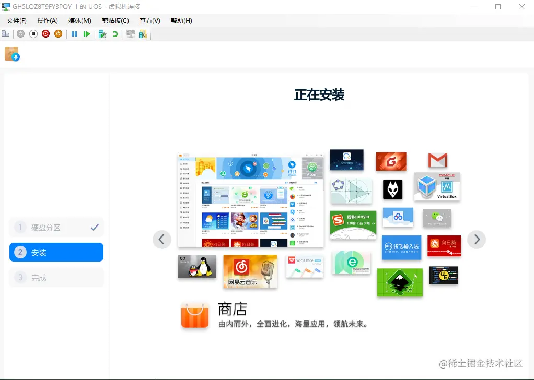This screenshot has height=380, width=534.
Task: Click the 企业微信 app tile
Action: point(347,160)
